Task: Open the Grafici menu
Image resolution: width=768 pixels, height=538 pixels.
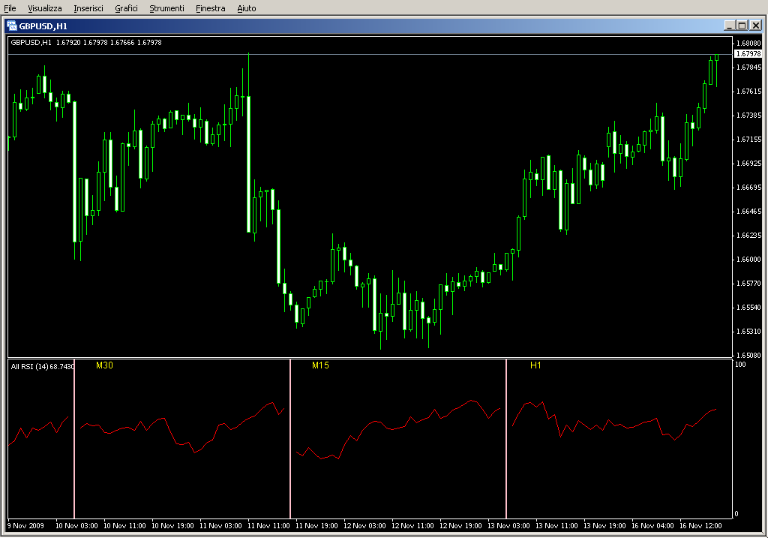Action: click(x=126, y=8)
